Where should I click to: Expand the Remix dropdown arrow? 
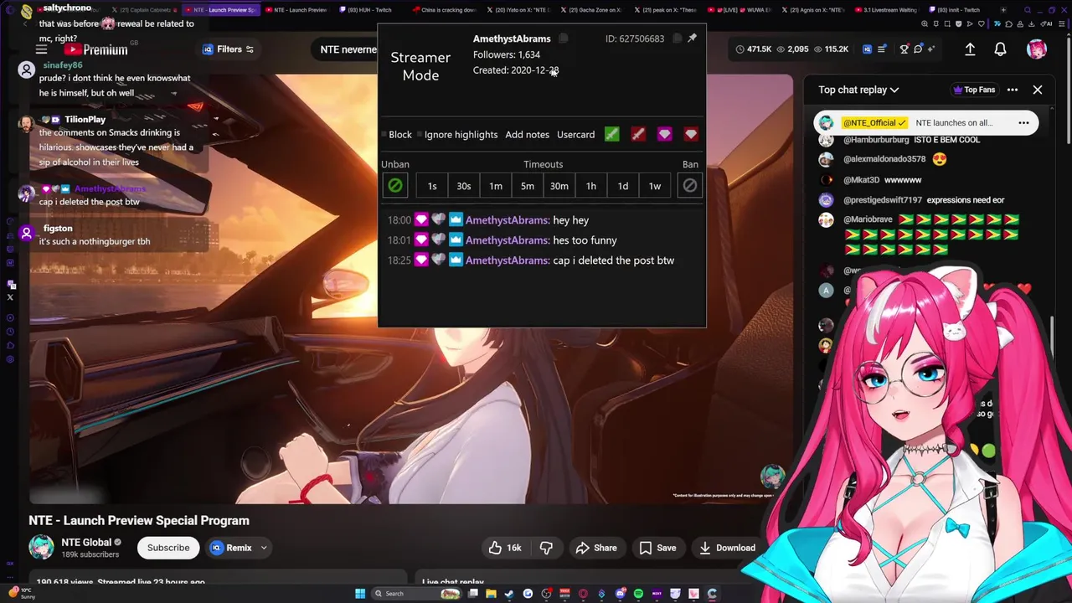[x=263, y=548]
